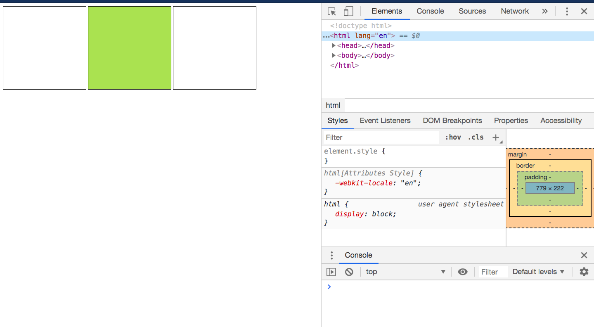Toggle the device emulation toolbar
594x327 pixels.
348,11
